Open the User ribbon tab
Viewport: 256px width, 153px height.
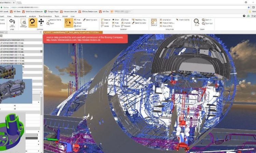click(x=72, y=16)
